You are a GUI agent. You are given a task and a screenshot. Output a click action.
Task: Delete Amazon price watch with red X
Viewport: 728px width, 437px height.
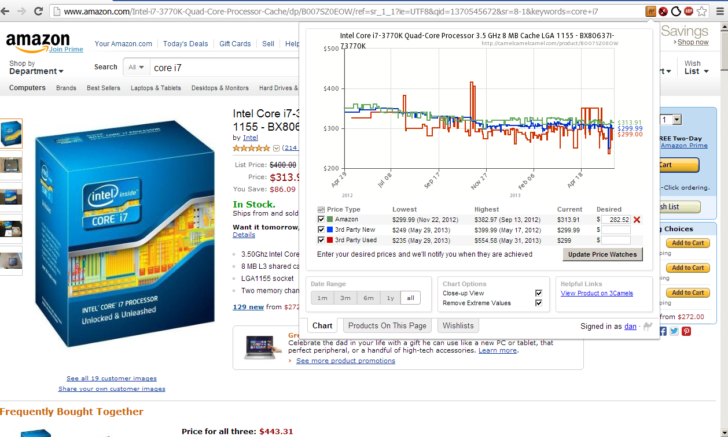(x=637, y=220)
